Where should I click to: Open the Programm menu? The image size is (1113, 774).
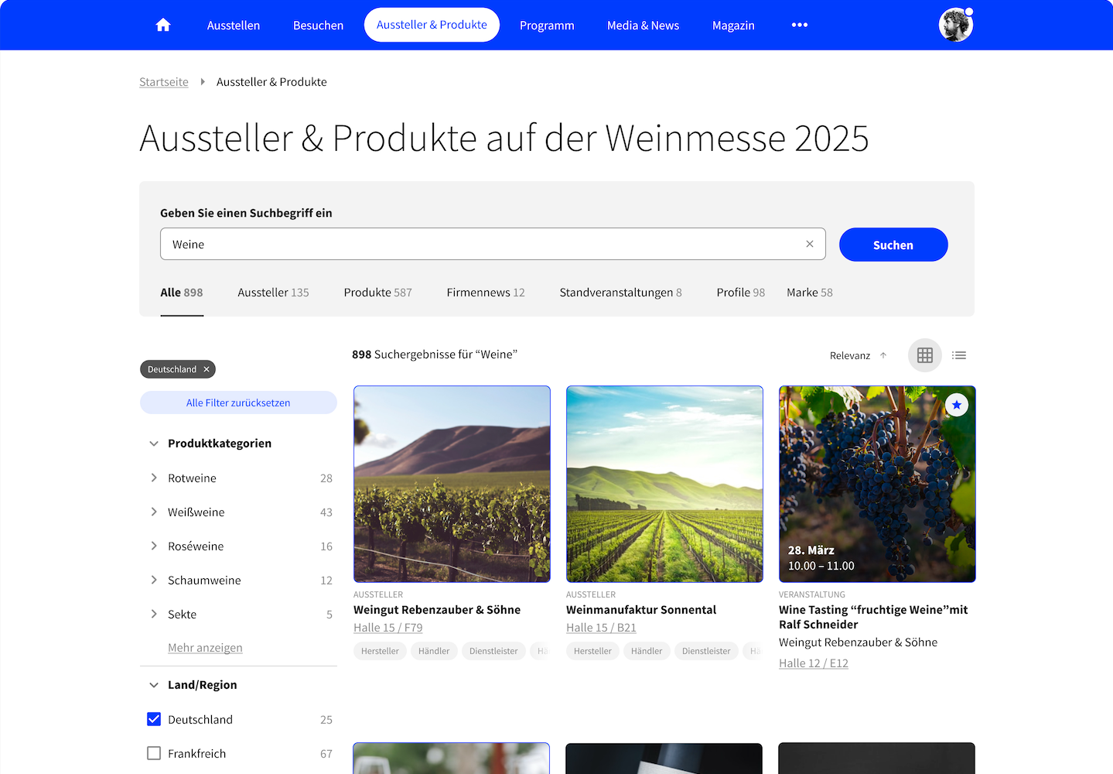pyautogui.click(x=547, y=25)
